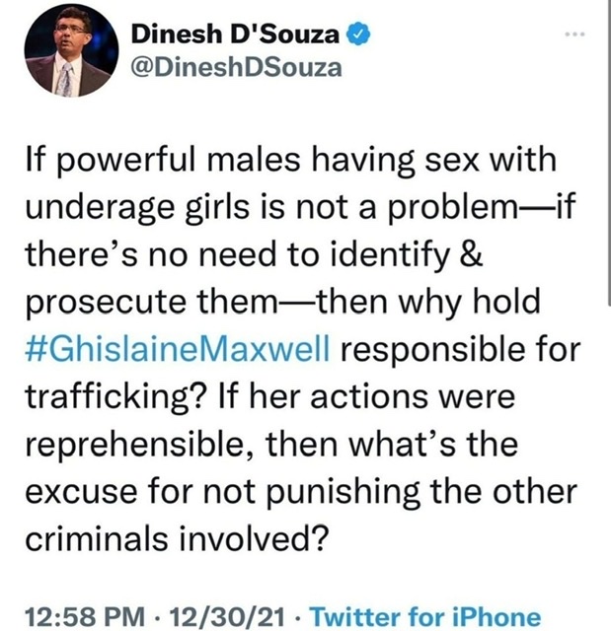Click the words "responsible for" after hashtag

461,350
